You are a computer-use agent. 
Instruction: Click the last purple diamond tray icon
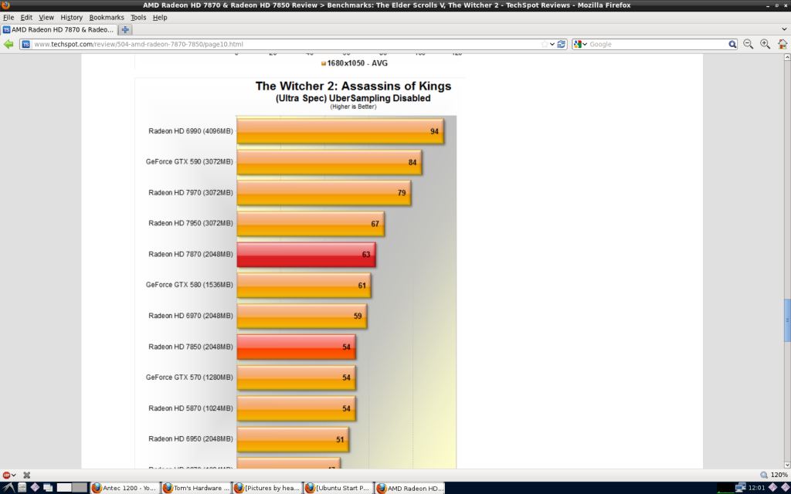tap(785, 488)
